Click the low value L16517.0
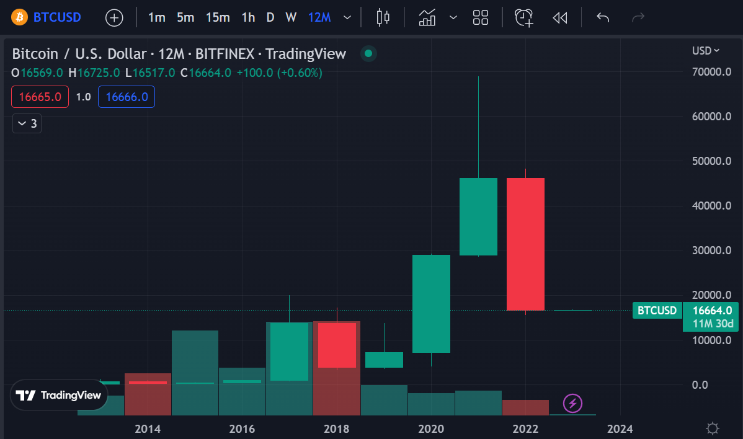743x439 pixels. (x=149, y=73)
